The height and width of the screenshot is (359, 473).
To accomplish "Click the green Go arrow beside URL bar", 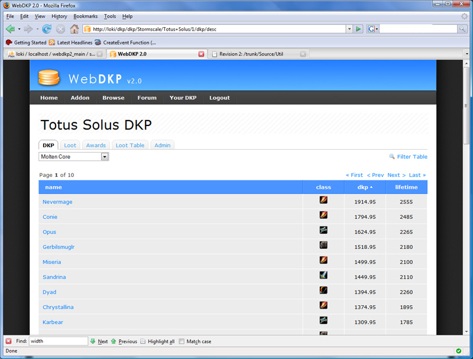I will pyautogui.click(x=358, y=28).
